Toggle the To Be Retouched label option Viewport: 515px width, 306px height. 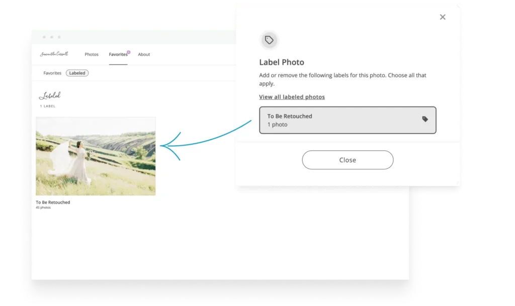coord(347,120)
